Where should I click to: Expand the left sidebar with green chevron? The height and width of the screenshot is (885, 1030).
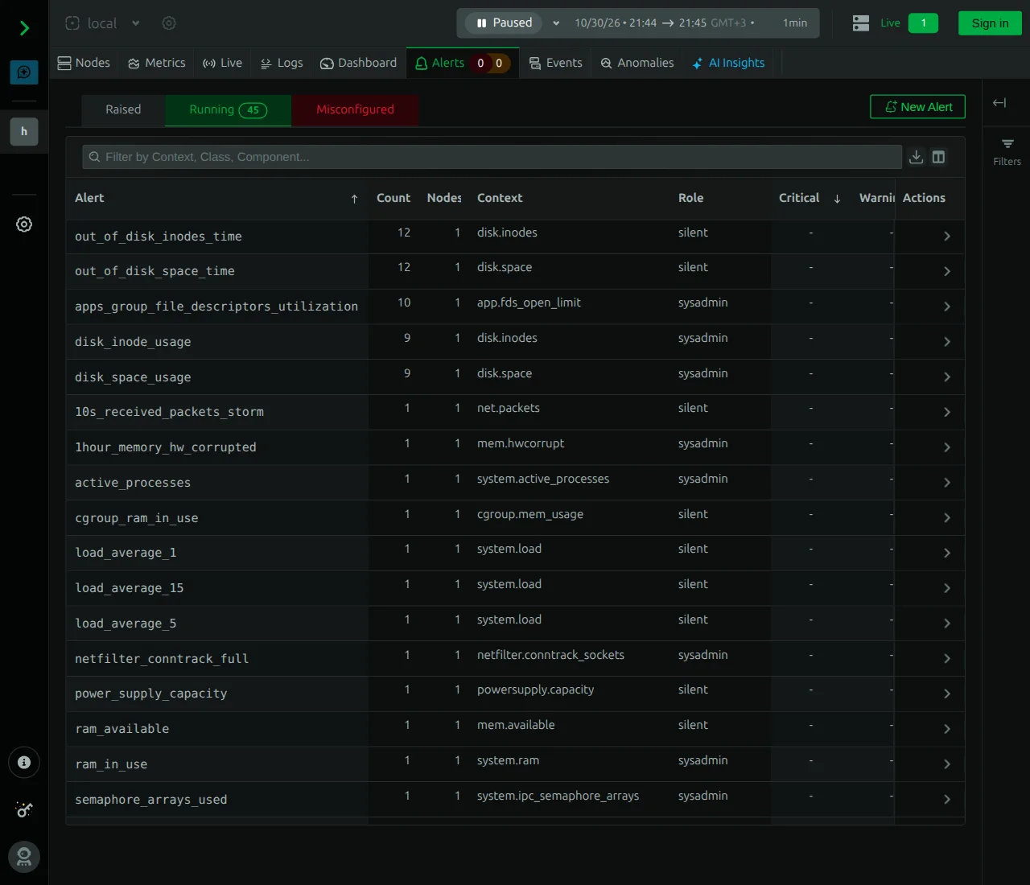tap(24, 29)
